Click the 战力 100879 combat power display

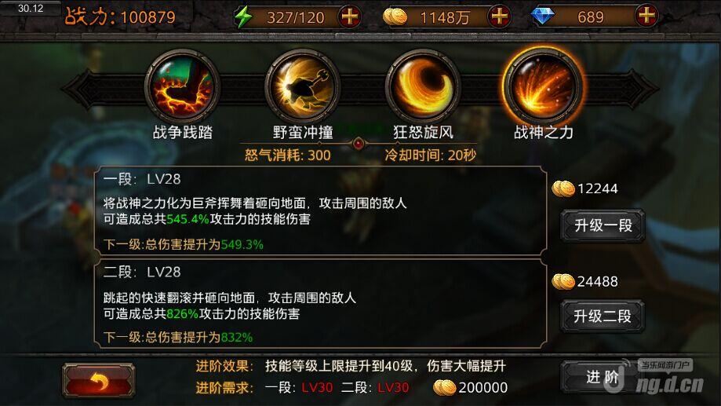(x=120, y=17)
